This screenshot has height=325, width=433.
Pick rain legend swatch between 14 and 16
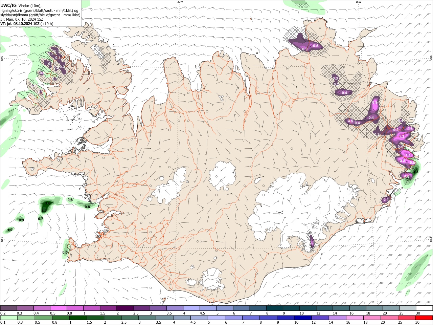(337, 318)
